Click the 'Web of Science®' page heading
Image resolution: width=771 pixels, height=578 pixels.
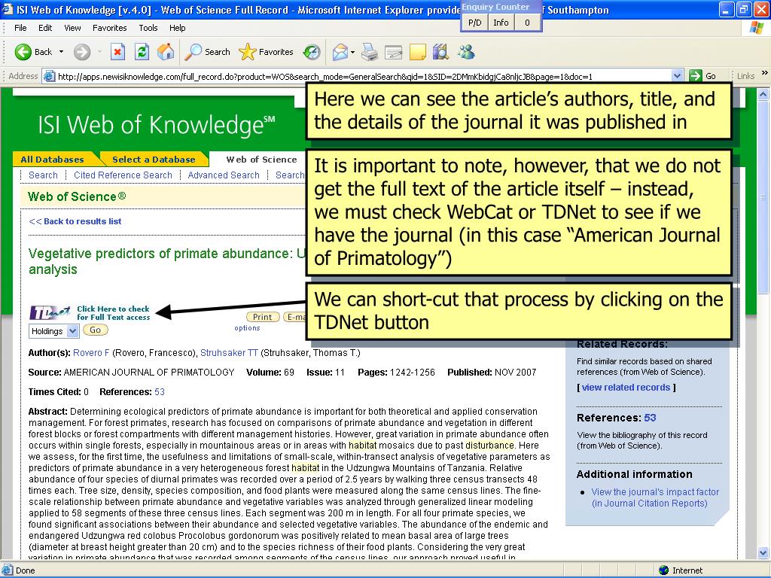[x=78, y=196]
